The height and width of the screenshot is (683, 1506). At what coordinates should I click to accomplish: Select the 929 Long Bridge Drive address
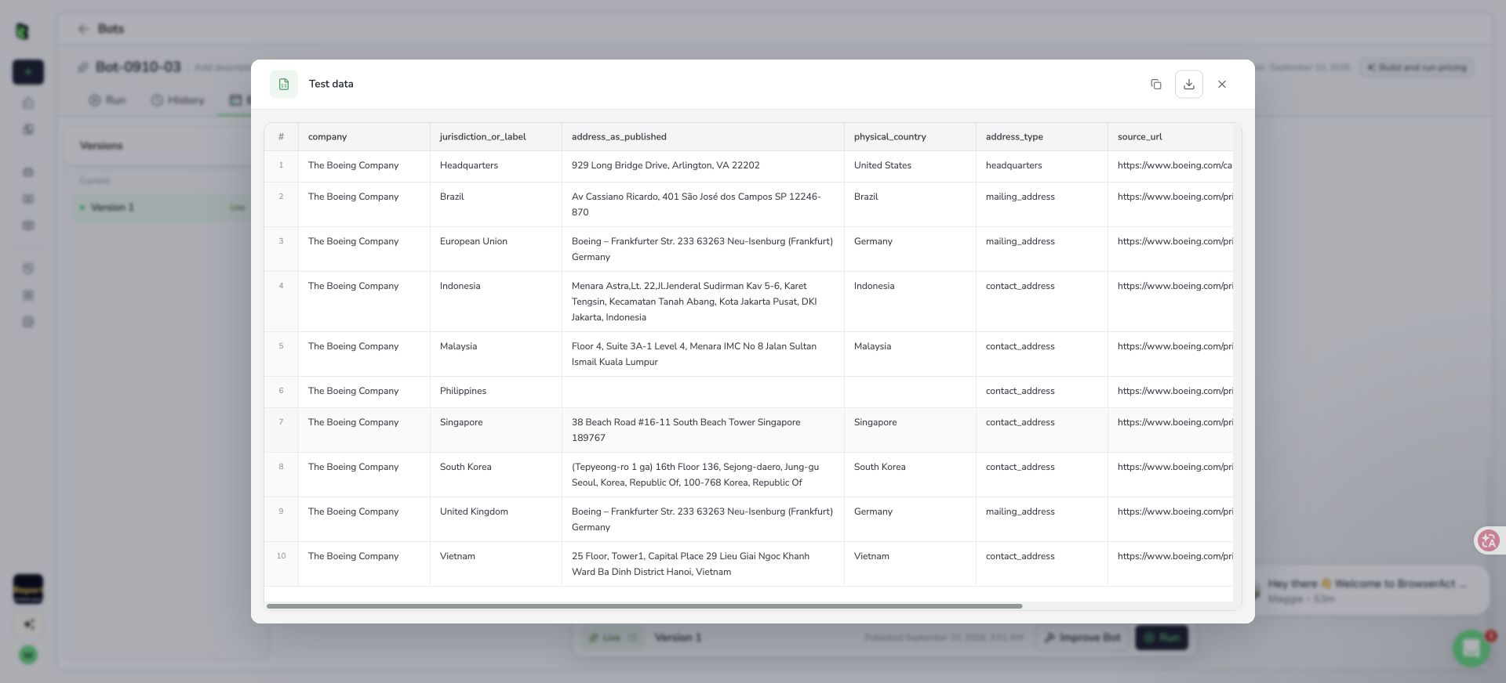click(x=703, y=166)
